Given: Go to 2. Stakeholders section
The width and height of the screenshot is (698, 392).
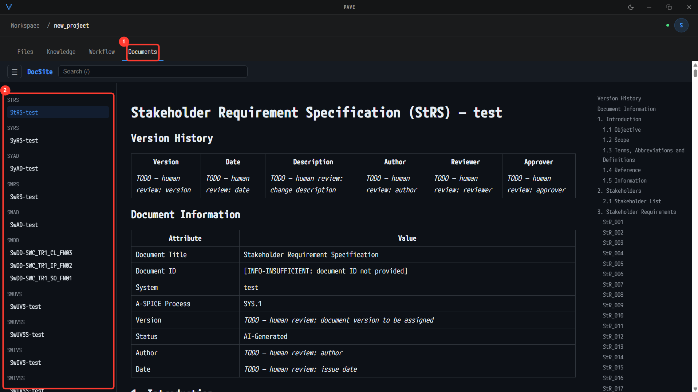Looking at the screenshot, I should (x=619, y=191).
